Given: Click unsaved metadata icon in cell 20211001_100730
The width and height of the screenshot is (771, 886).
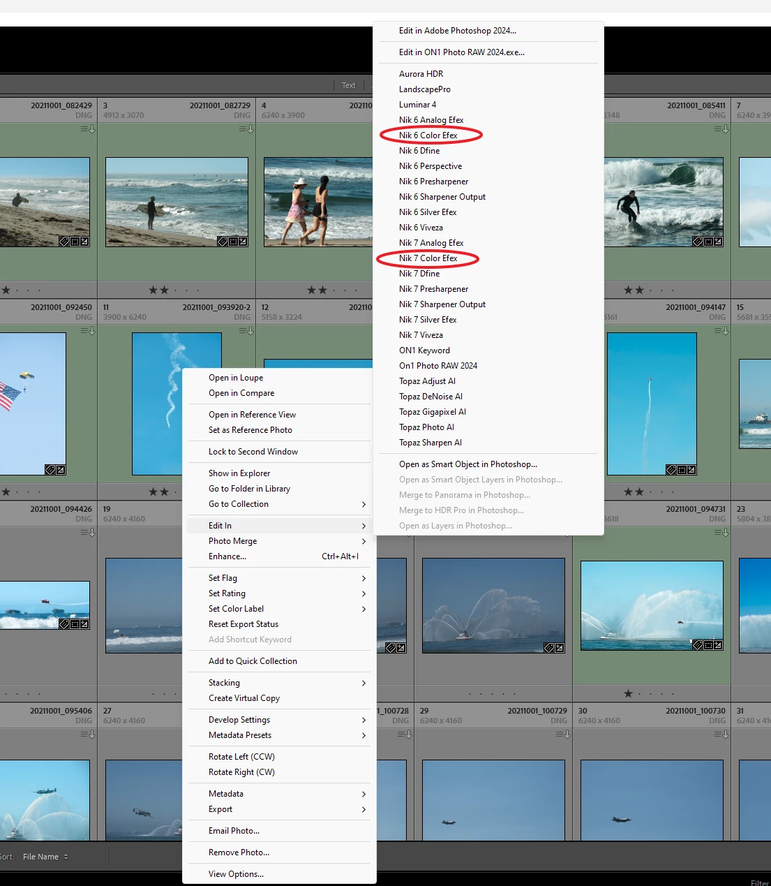Looking at the screenshot, I should click(721, 734).
